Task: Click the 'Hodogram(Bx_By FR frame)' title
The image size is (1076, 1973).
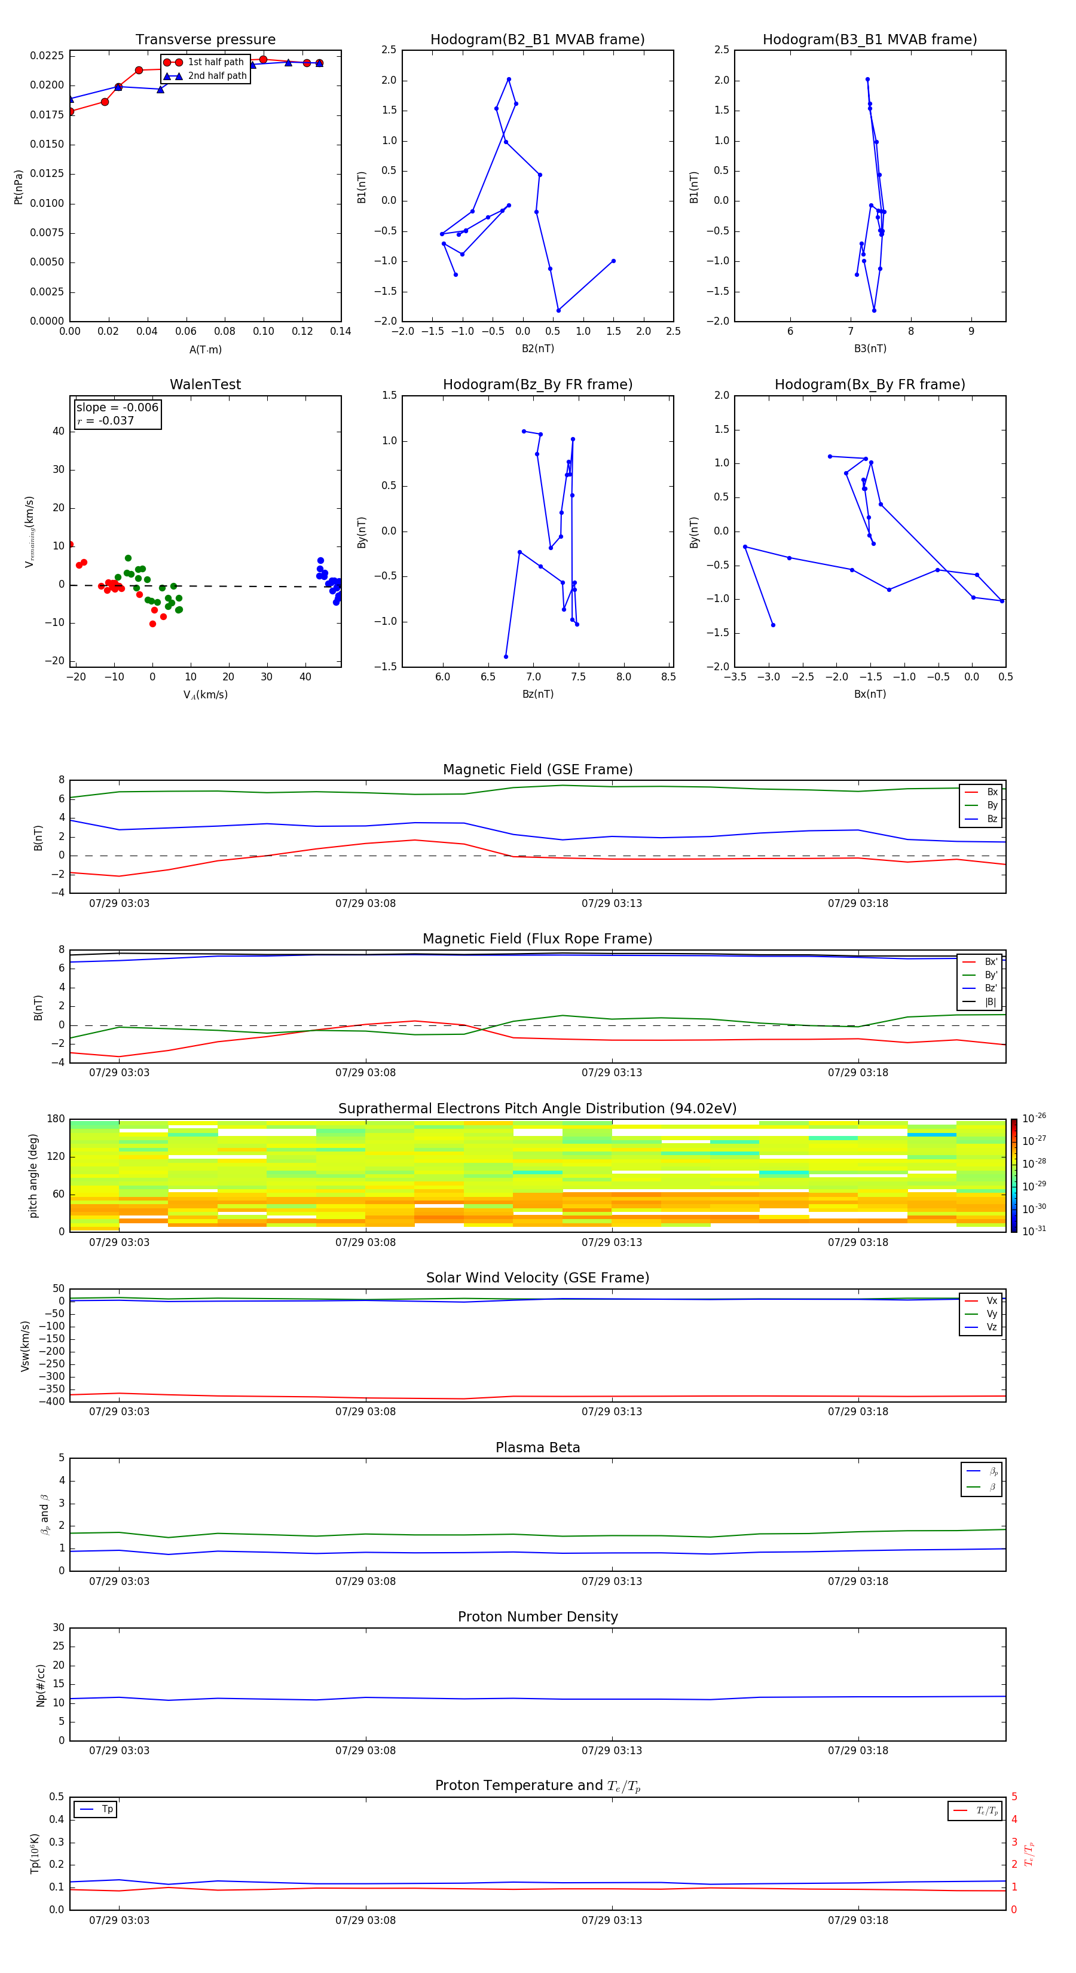Action: coord(870,384)
